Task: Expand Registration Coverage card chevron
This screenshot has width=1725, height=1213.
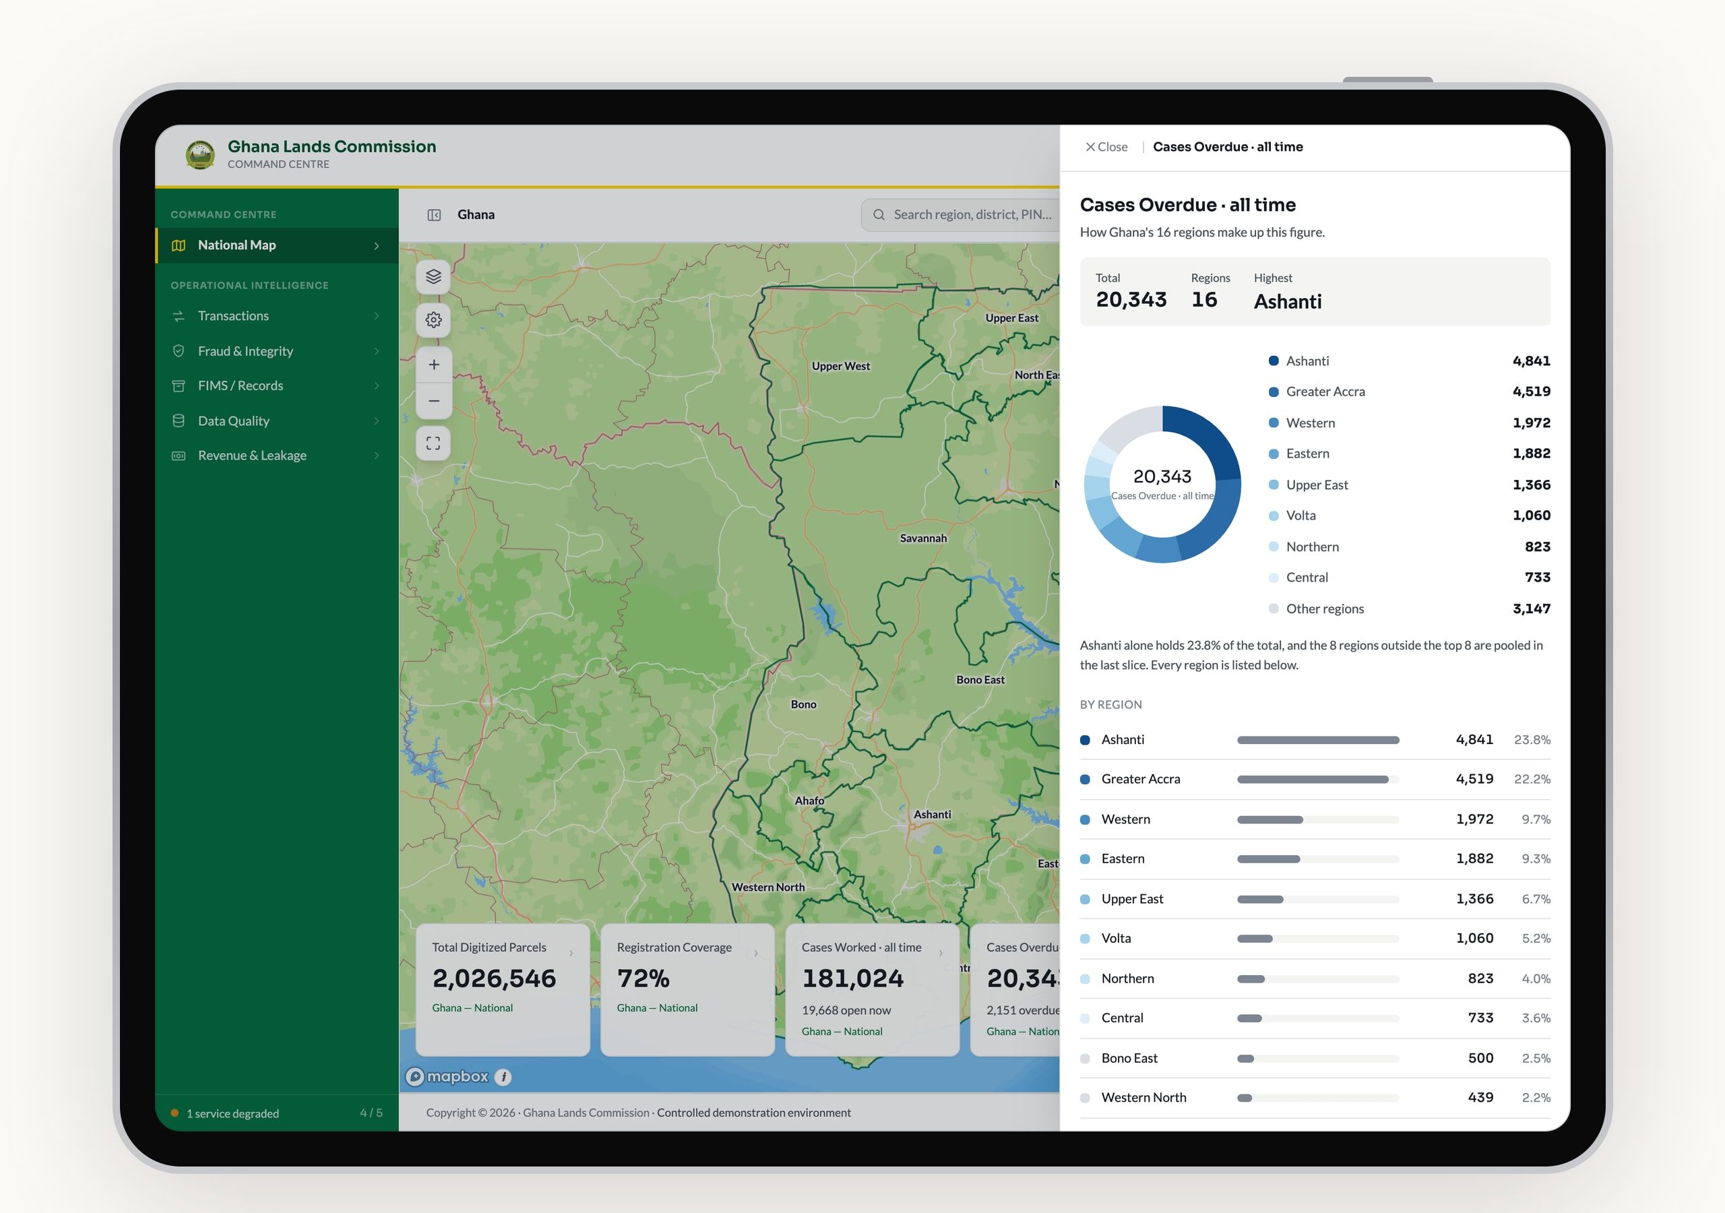Action: coord(756,953)
